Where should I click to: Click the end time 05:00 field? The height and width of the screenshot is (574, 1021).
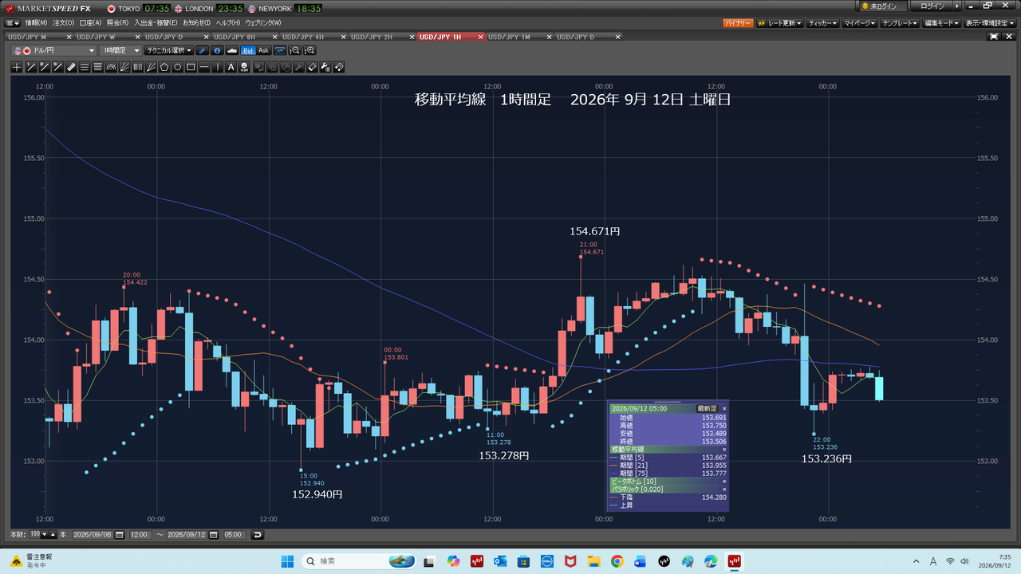point(234,534)
